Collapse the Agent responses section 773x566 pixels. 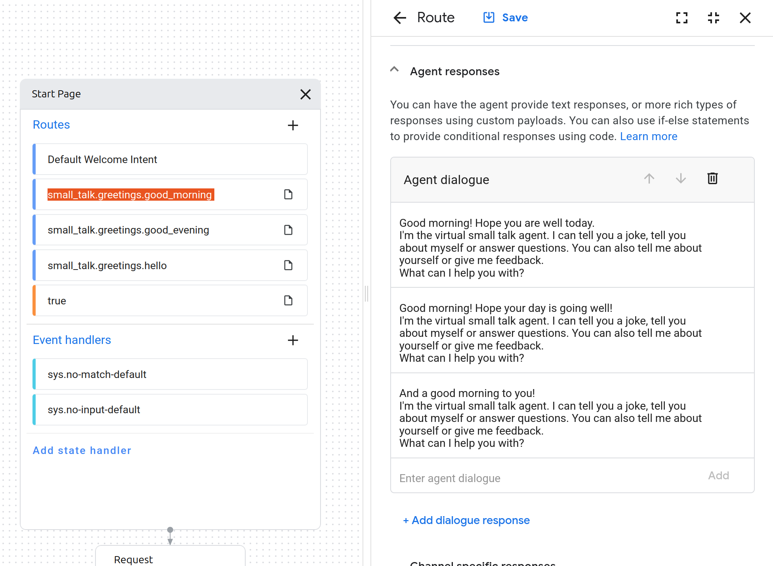tap(394, 70)
